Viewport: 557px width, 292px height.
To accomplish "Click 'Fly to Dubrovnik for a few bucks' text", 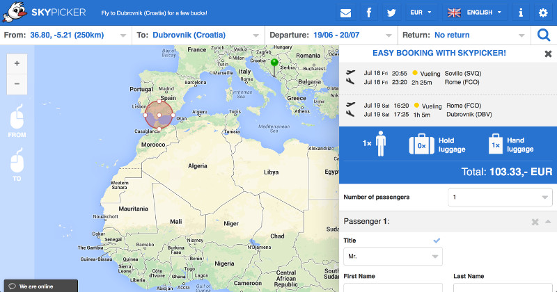I will (154, 13).
